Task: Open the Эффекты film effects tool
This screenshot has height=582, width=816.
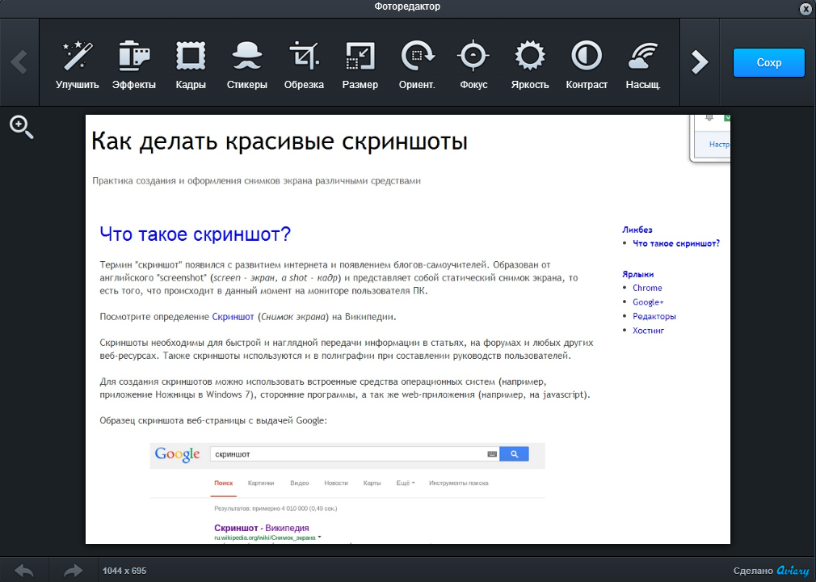Action: pyautogui.click(x=134, y=65)
